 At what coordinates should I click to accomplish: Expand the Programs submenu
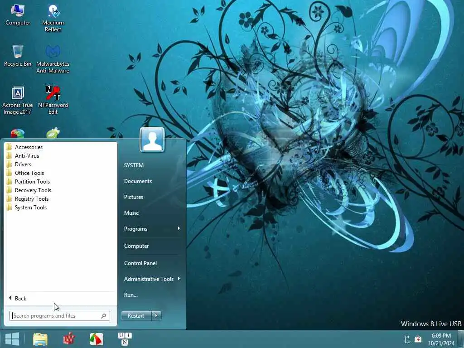(x=152, y=229)
